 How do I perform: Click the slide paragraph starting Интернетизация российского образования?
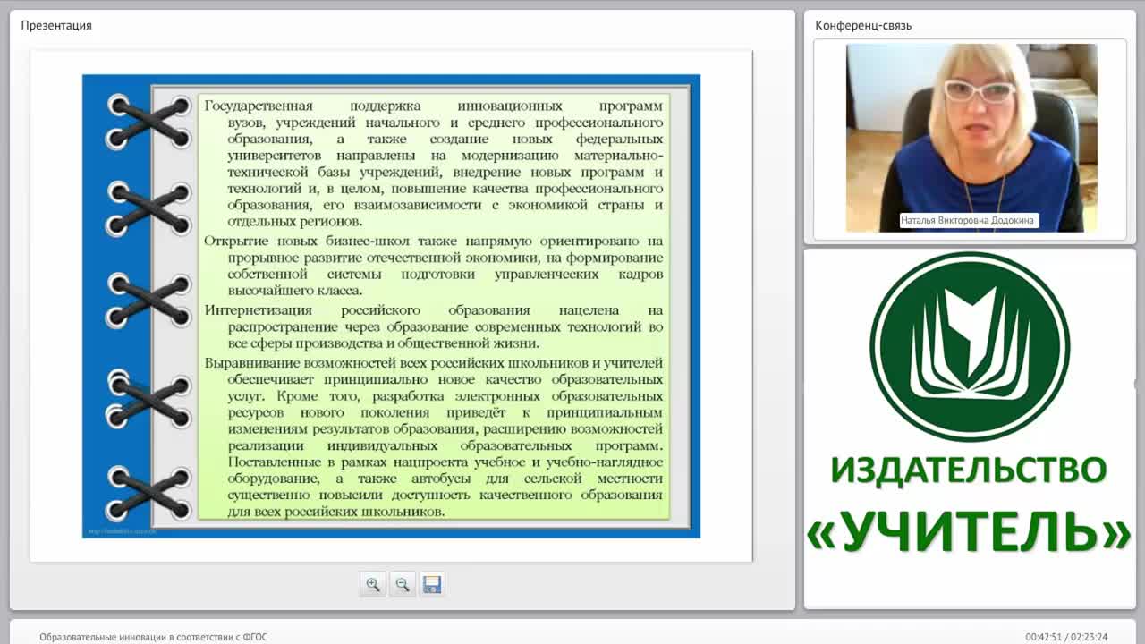(x=434, y=326)
